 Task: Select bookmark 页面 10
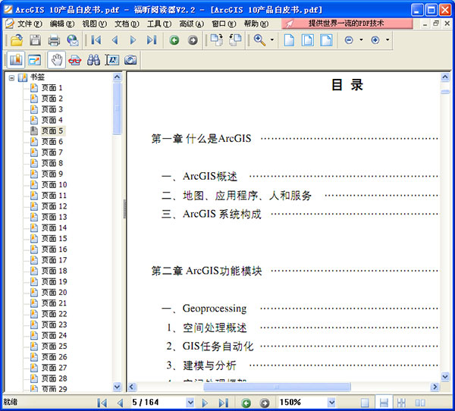pyautogui.click(x=54, y=184)
